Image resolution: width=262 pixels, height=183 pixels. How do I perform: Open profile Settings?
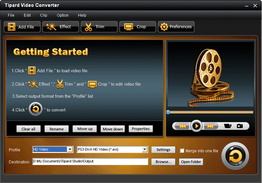coord(163,150)
